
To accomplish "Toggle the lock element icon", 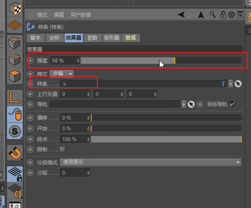I will tap(223, 15).
